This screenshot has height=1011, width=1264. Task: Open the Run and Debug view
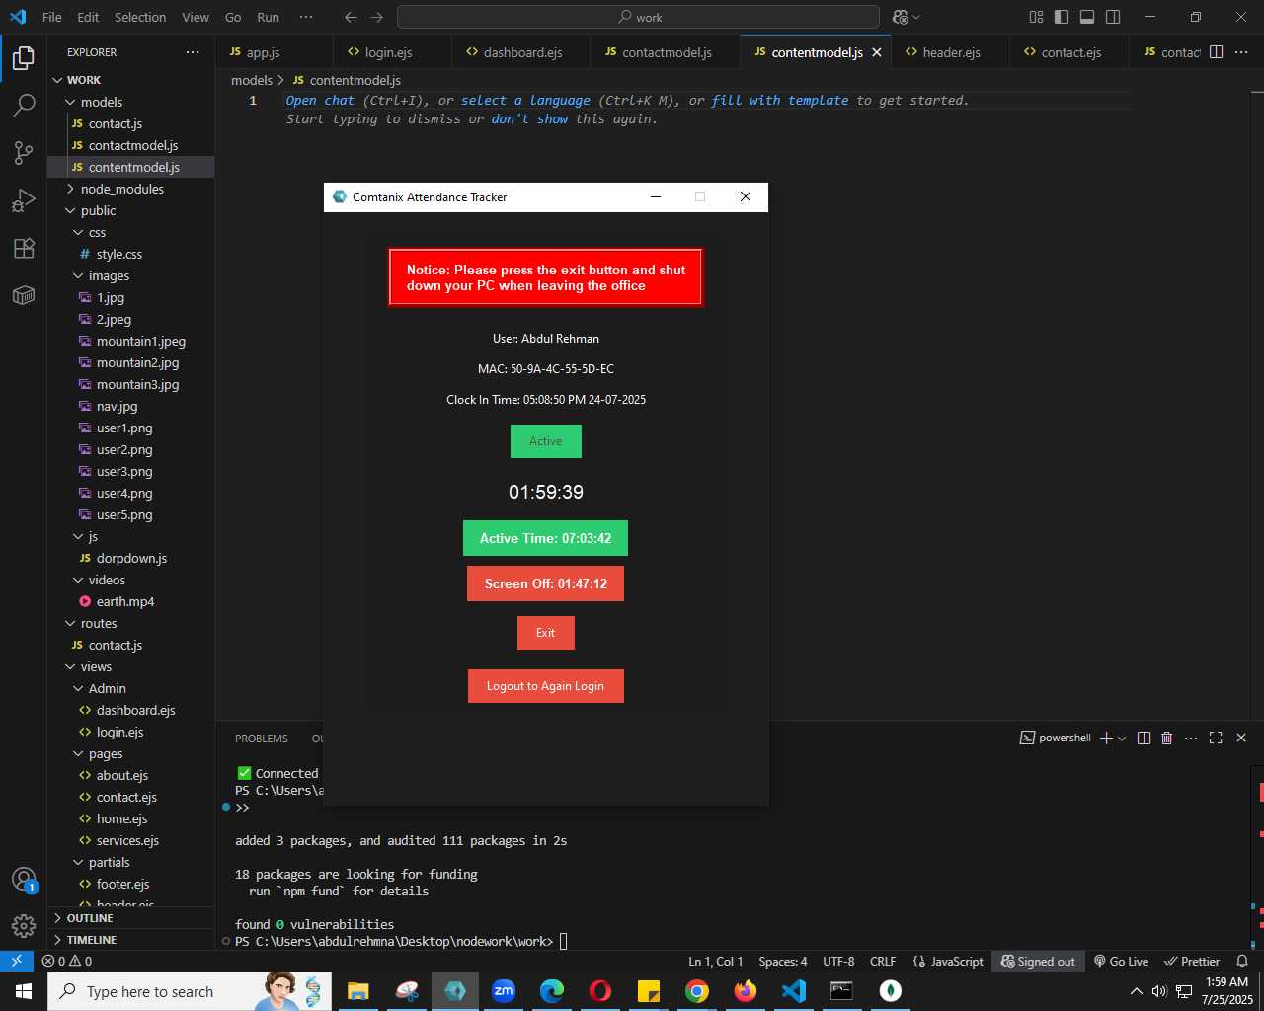coord(24,200)
